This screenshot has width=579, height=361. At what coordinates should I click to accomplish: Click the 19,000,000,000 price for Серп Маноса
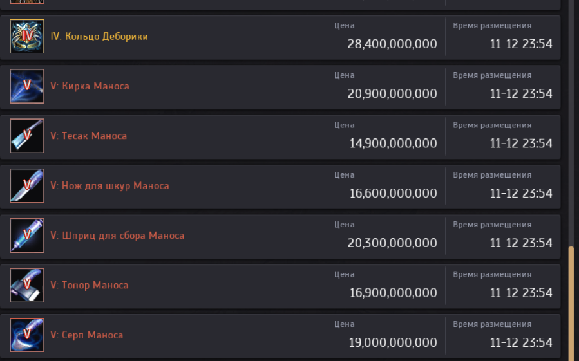click(393, 343)
